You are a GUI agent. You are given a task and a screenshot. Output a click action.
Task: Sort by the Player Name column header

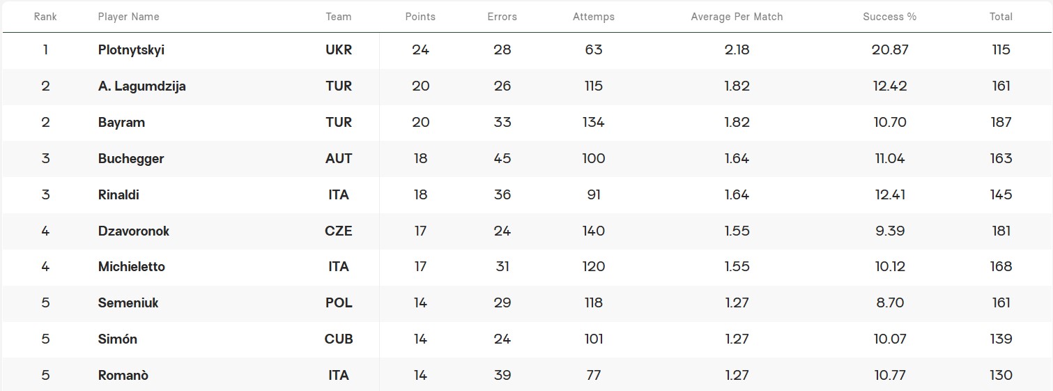129,17
